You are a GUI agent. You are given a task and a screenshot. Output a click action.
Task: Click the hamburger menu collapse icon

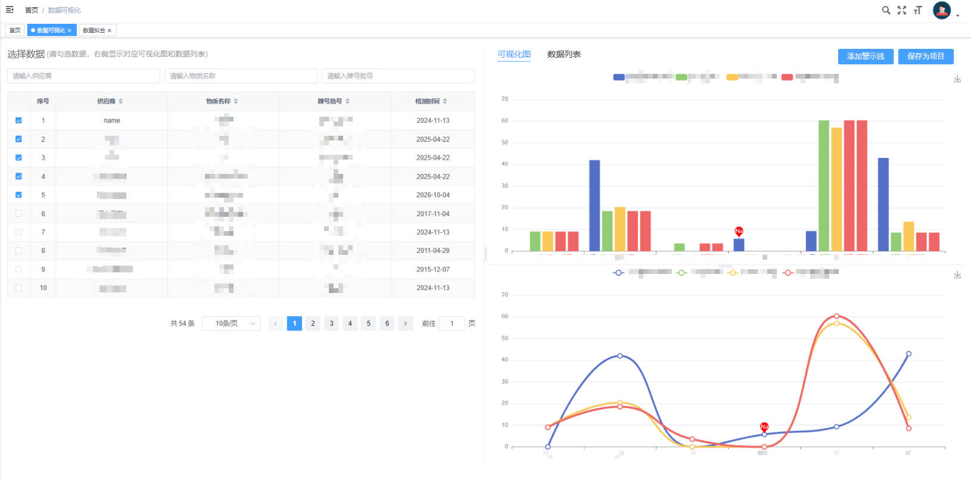[10, 10]
